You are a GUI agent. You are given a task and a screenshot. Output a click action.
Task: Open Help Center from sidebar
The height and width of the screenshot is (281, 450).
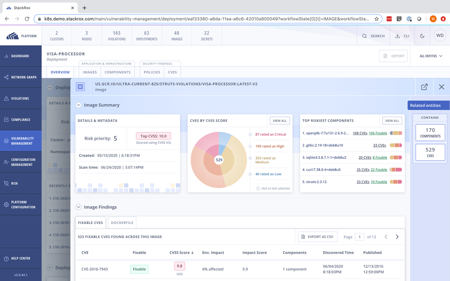(x=6, y=259)
